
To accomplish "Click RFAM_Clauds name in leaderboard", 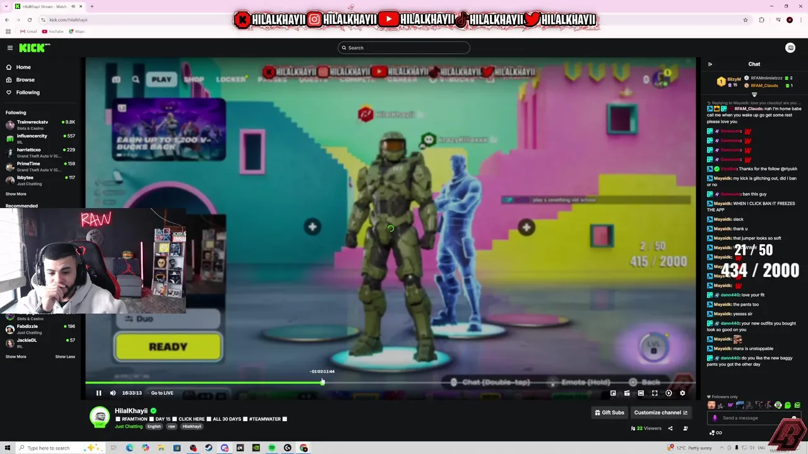I will 764,85.
